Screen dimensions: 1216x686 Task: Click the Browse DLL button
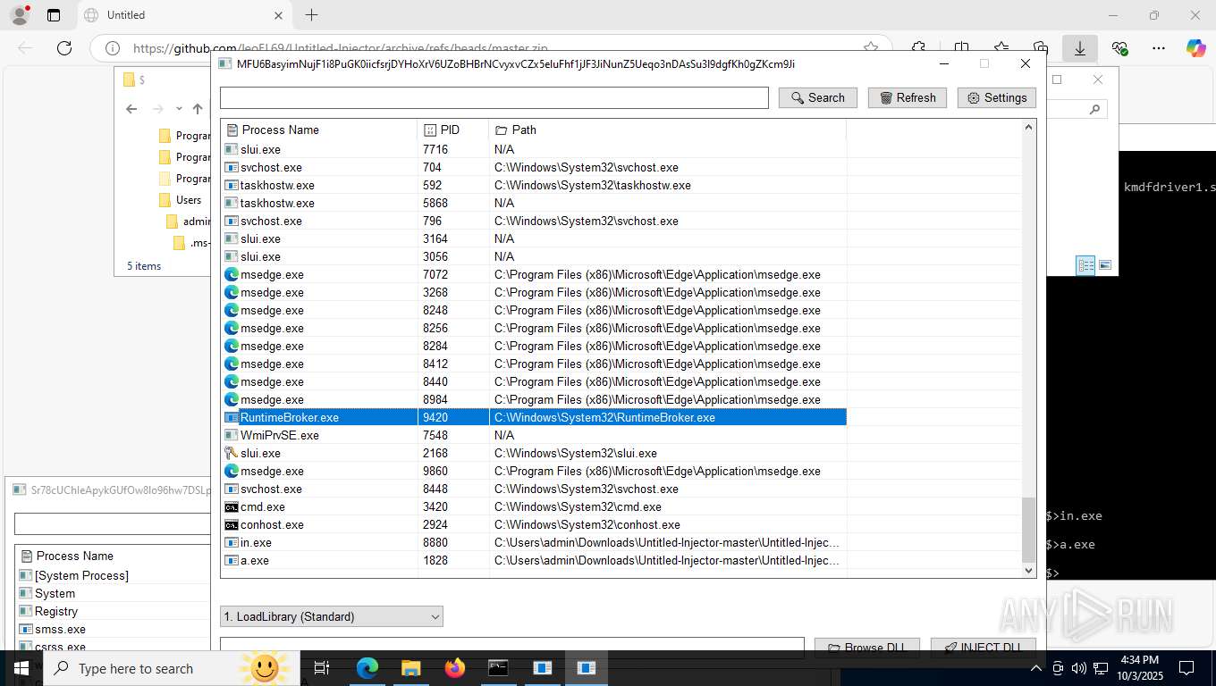[x=866, y=647]
